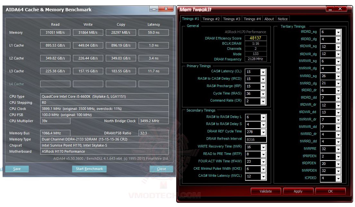Viewport: 355px width, 207px height.
Task: Expand the RAS# Precharge (tRP) dropdown
Action: 263,87
